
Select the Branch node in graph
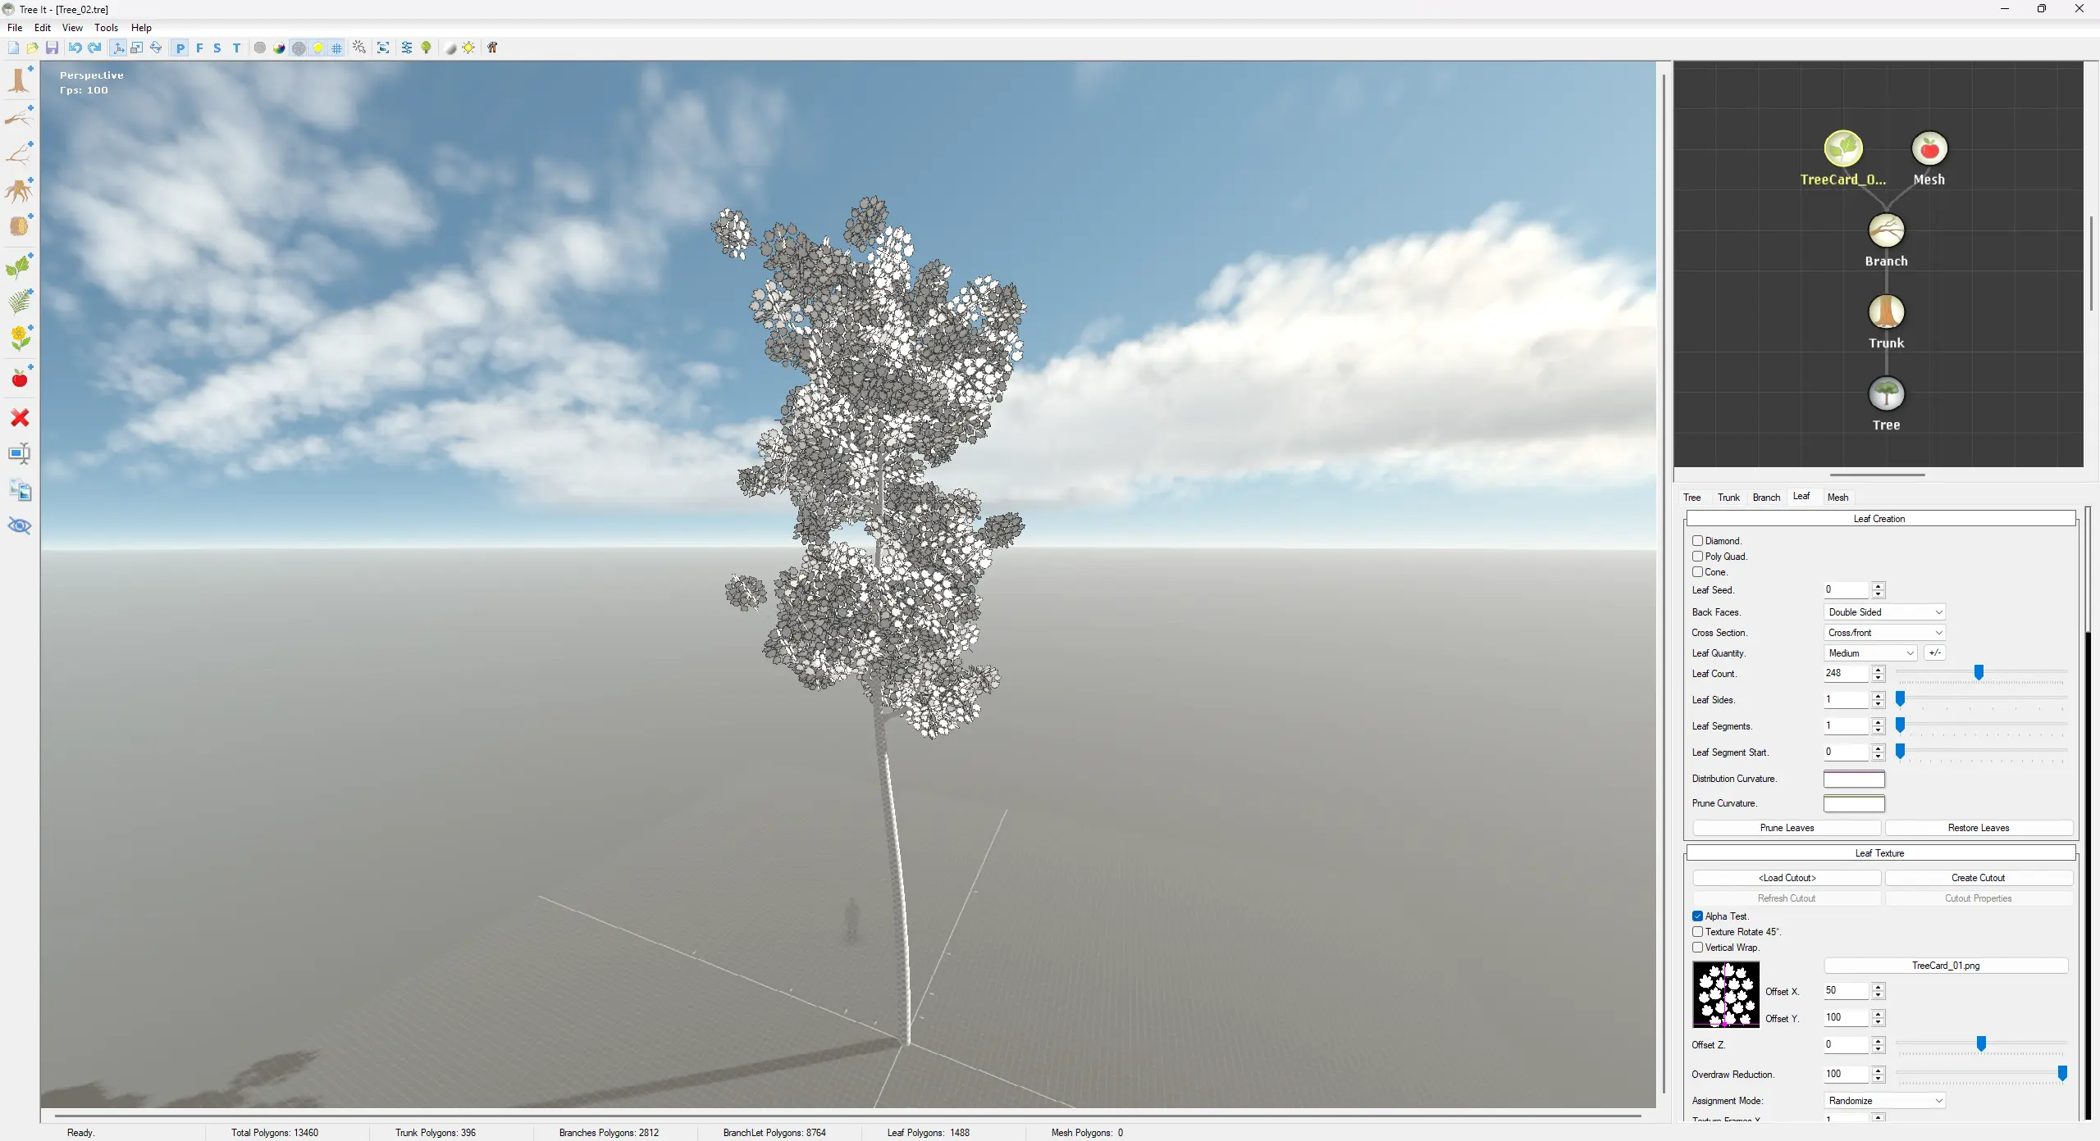(1886, 231)
